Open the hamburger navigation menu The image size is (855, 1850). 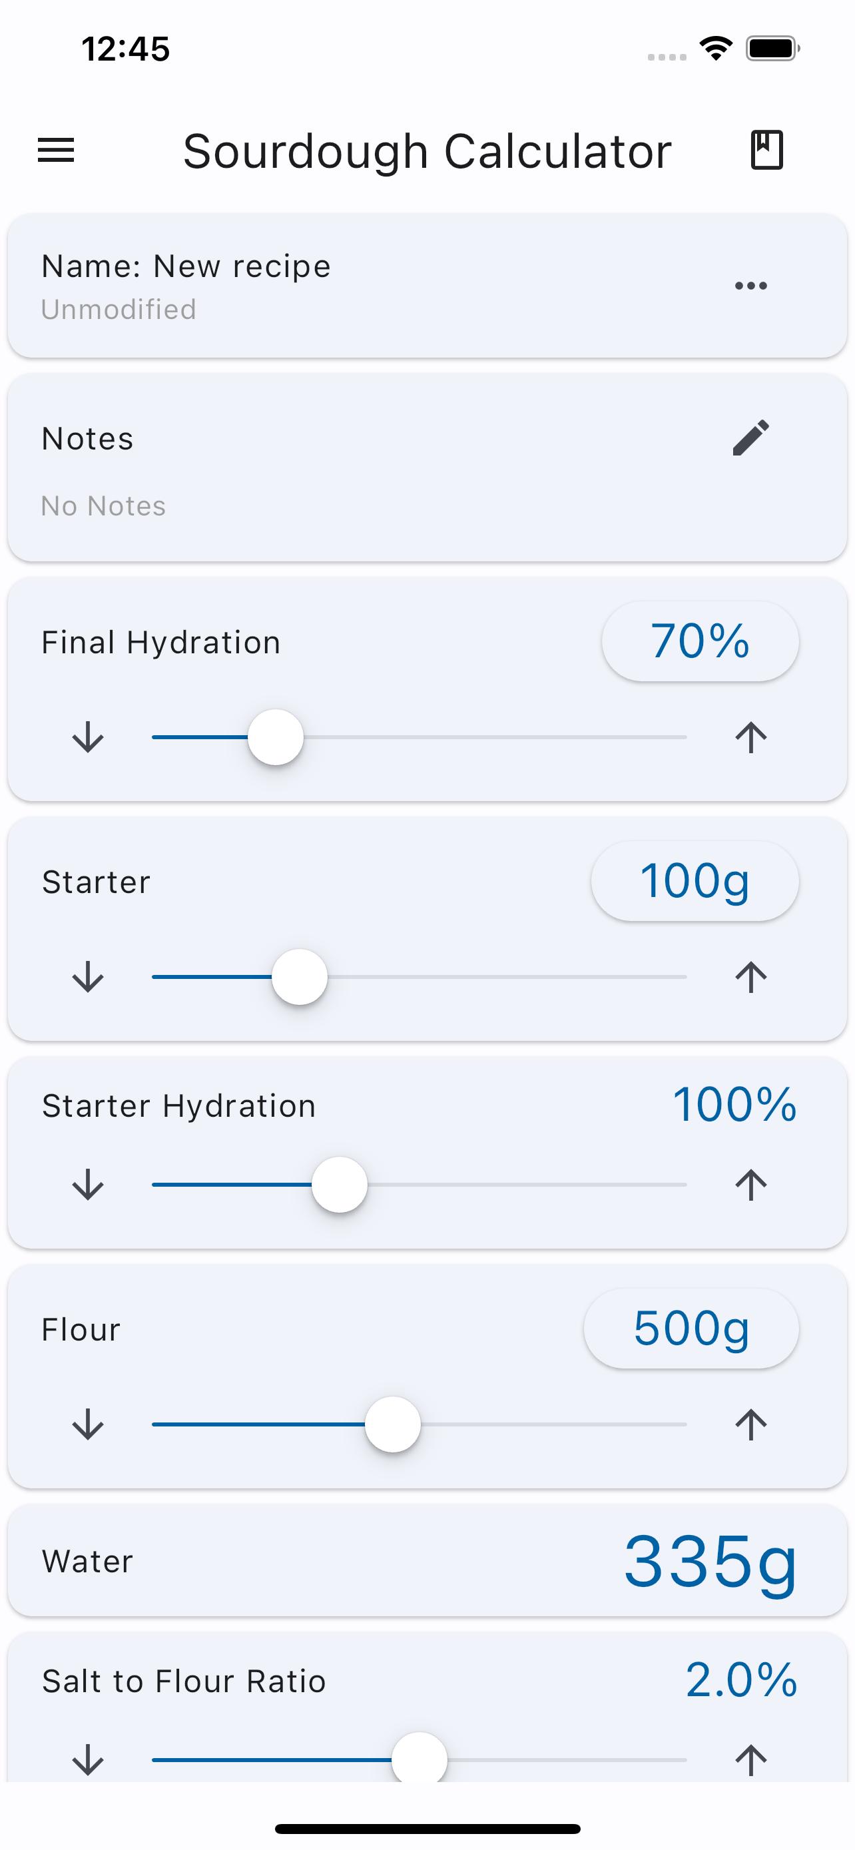click(x=56, y=150)
